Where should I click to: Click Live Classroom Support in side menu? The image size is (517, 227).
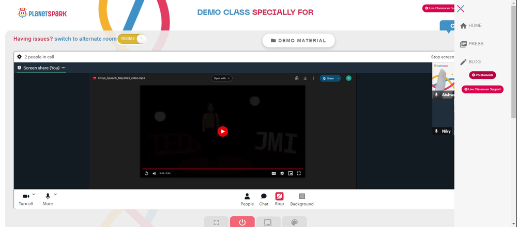[x=482, y=89]
